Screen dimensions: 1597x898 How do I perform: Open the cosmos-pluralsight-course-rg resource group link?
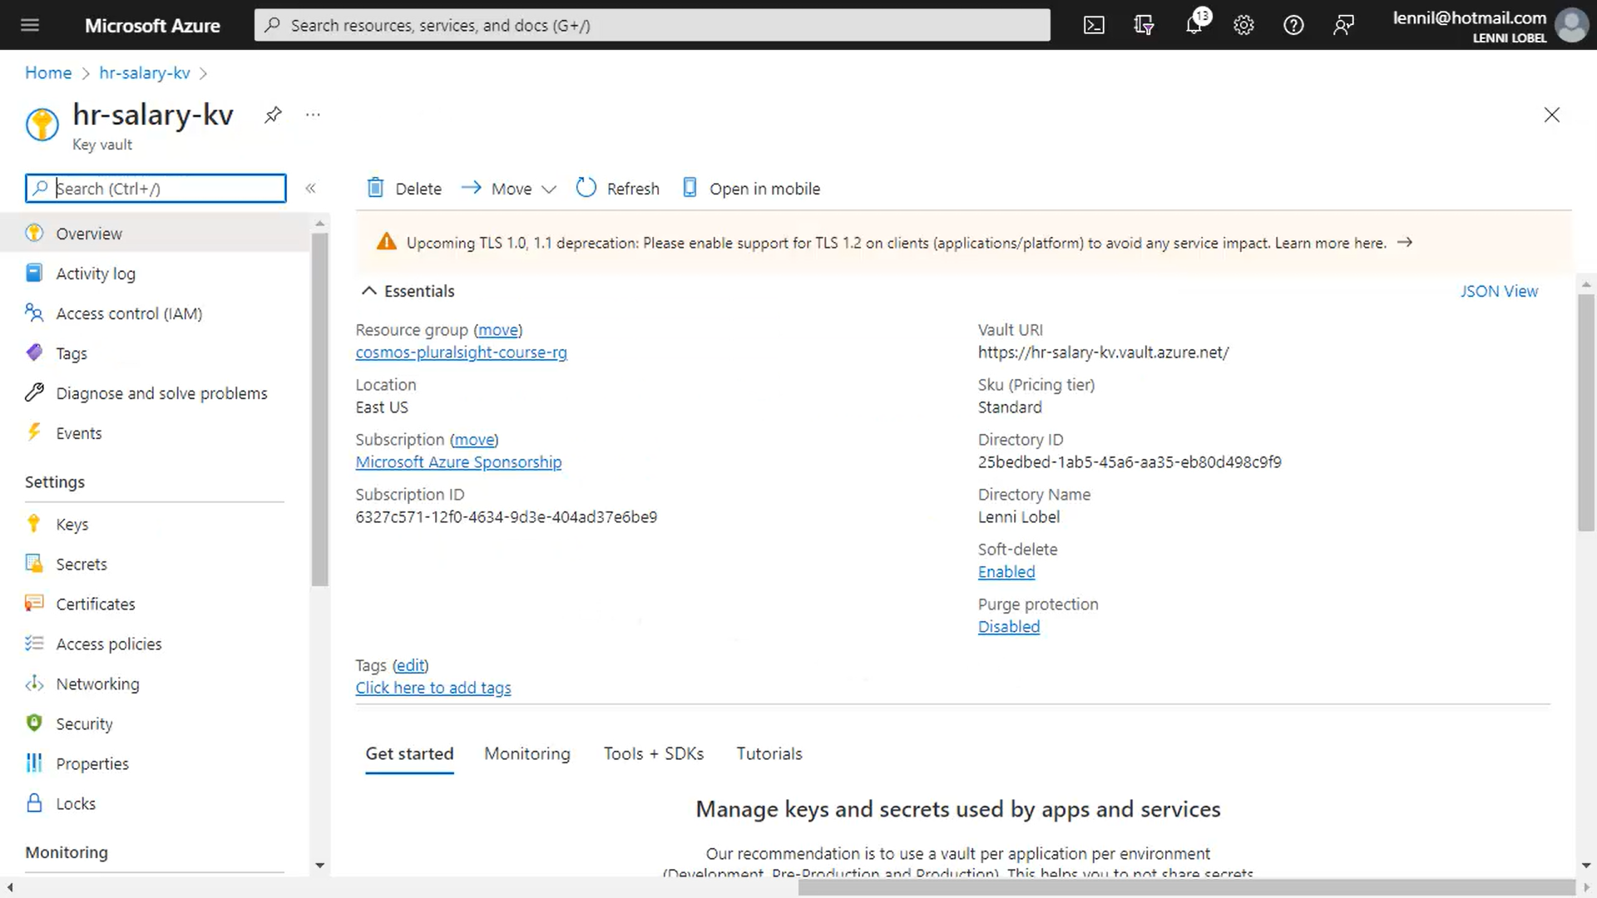[461, 353]
